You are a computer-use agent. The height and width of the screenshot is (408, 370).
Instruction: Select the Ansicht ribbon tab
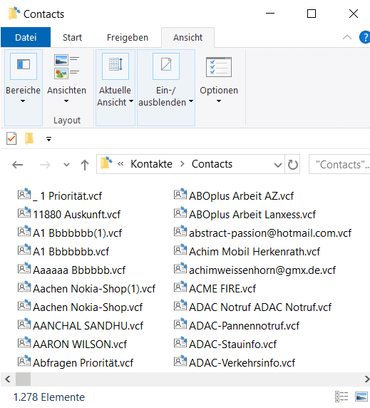point(187,38)
